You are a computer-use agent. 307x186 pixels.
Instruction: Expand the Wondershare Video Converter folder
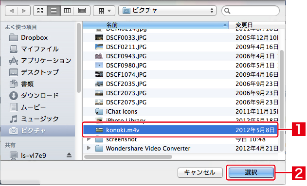pyautogui.click(x=89, y=148)
